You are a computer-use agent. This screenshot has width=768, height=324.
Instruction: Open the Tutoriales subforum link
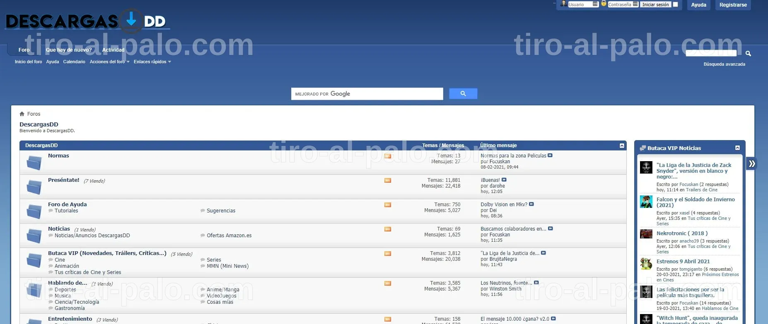(x=66, y=211)
